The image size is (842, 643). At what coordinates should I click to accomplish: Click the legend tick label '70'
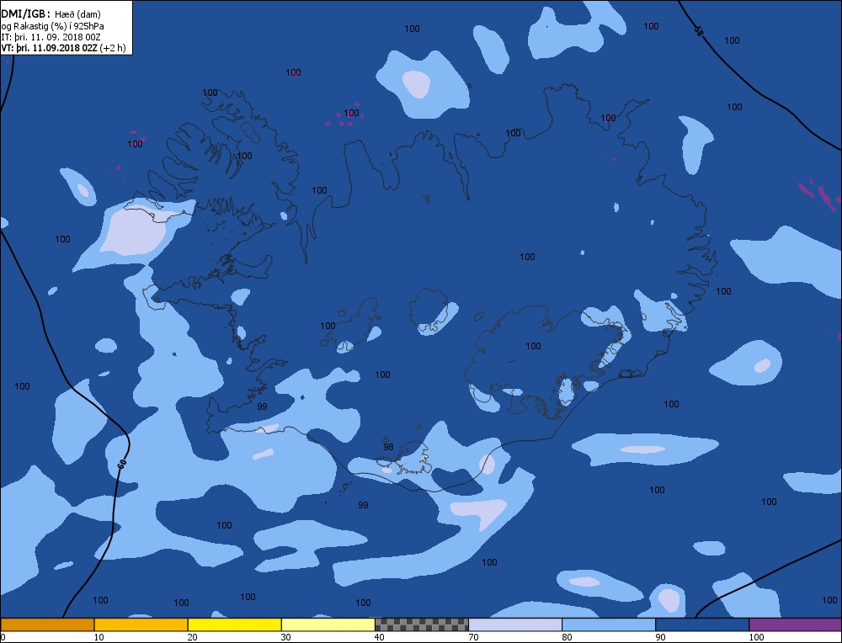[473, 637]
